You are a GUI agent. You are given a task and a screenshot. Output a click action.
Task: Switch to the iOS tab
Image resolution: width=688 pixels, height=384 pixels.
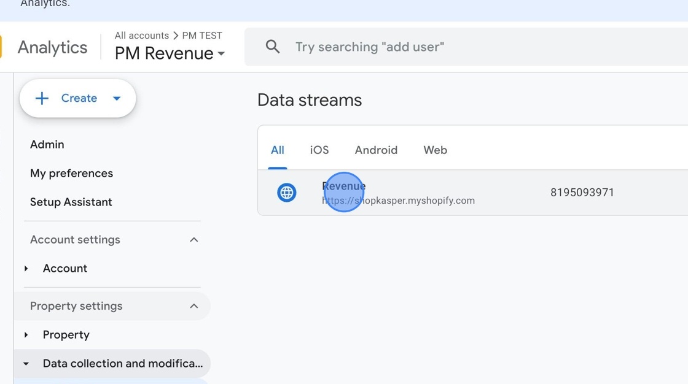point(319,150)
